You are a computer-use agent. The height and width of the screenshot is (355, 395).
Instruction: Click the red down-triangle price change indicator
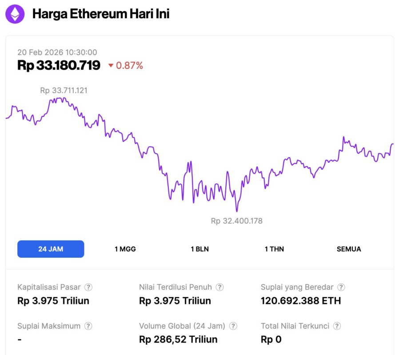(111, 66)
